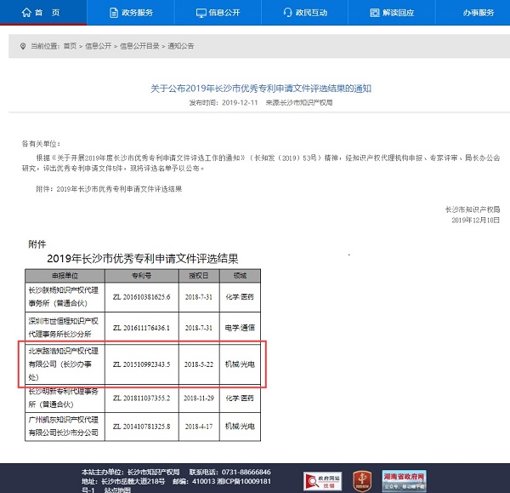
Task: Open the 站点地图 footer link
Action: pos(118,490)
